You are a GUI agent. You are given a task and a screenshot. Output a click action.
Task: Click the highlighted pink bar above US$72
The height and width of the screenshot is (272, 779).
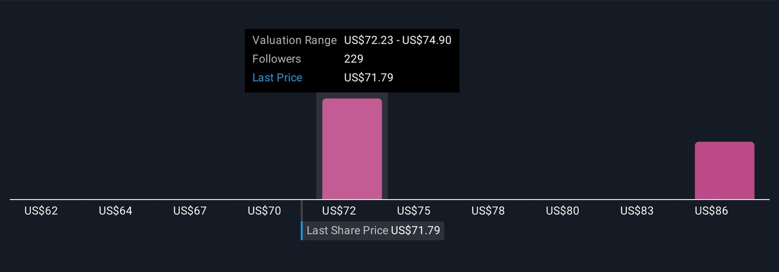coord(352,149)
